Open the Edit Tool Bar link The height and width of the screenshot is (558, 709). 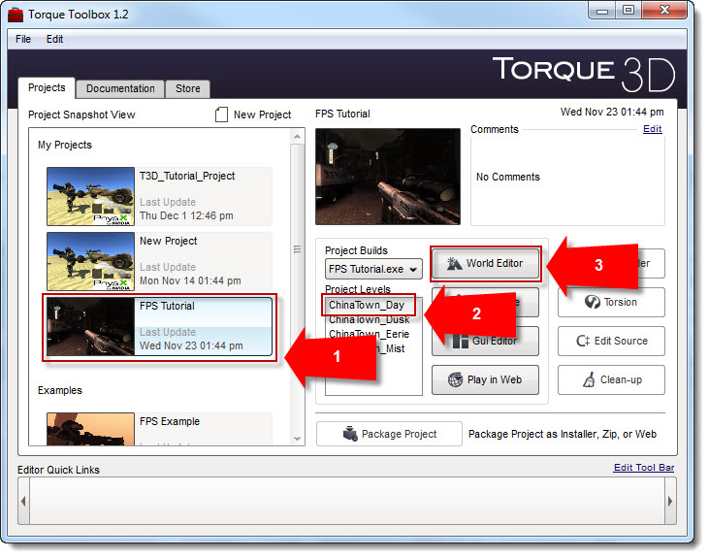(644, 468)
